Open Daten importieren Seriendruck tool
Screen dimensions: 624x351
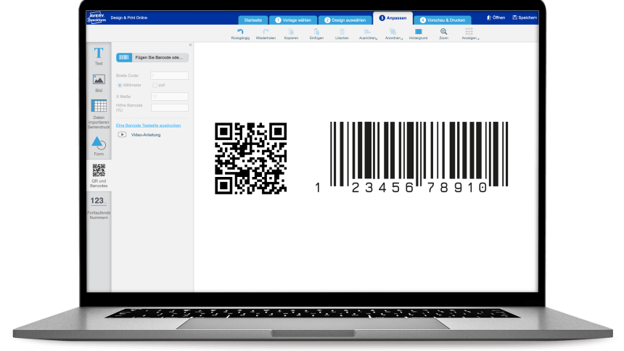[x=99, y=114]
